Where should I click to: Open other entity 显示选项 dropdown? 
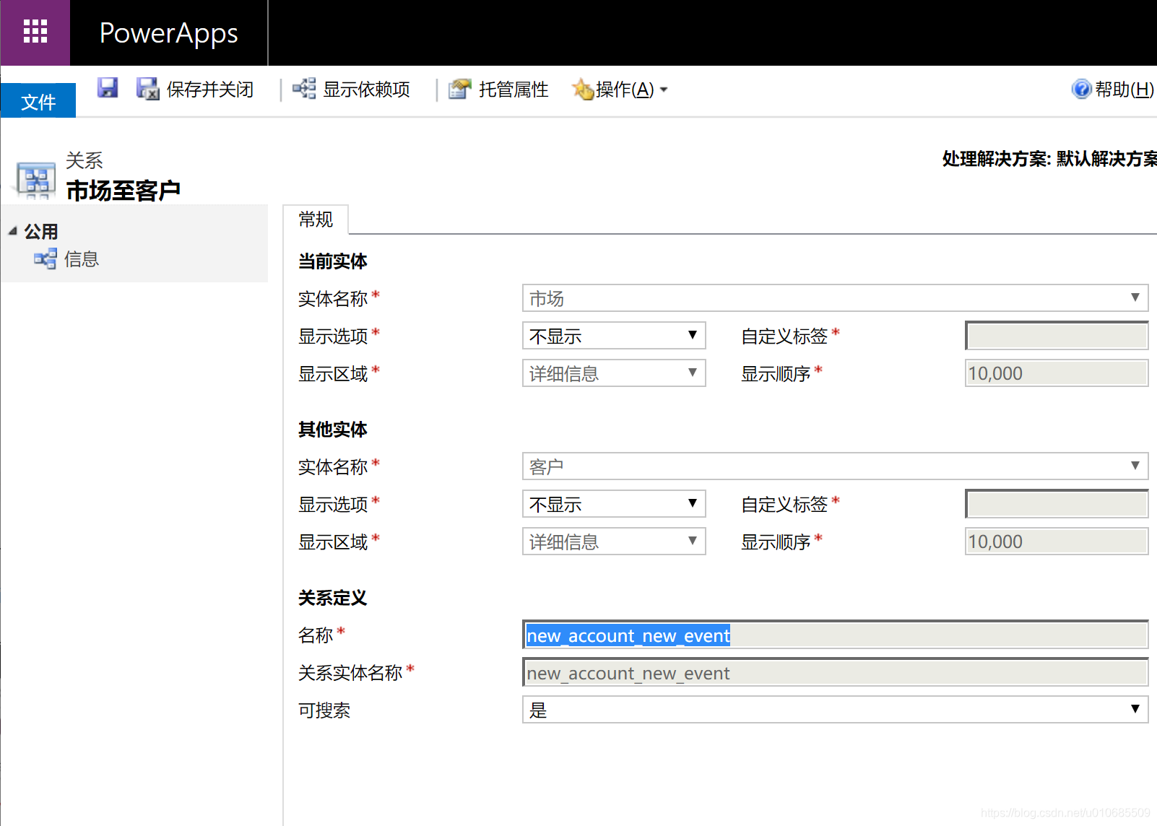(614, 504)
